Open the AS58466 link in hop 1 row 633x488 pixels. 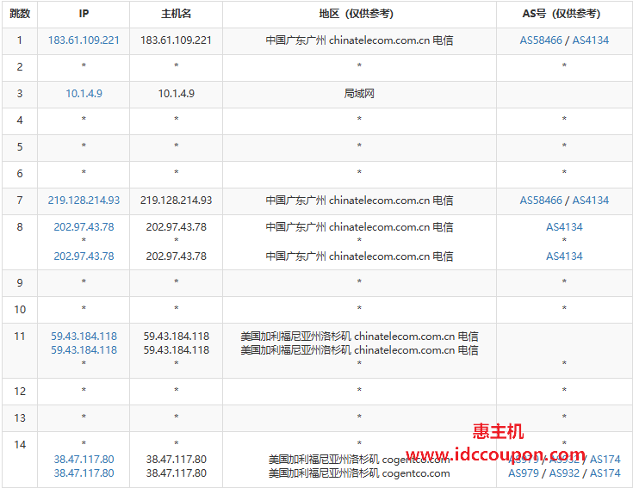pyautogui.click(x=541, y=40)
